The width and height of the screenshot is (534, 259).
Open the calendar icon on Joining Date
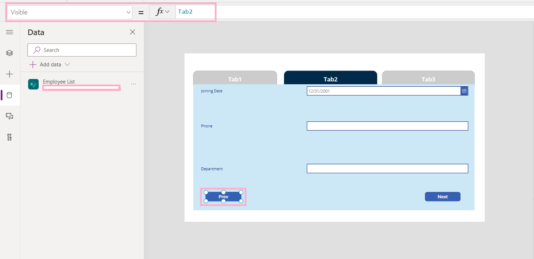464,91
